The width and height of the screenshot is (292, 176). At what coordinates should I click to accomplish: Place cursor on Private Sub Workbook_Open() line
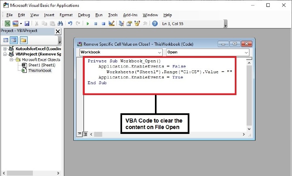(x=124, y=61)
